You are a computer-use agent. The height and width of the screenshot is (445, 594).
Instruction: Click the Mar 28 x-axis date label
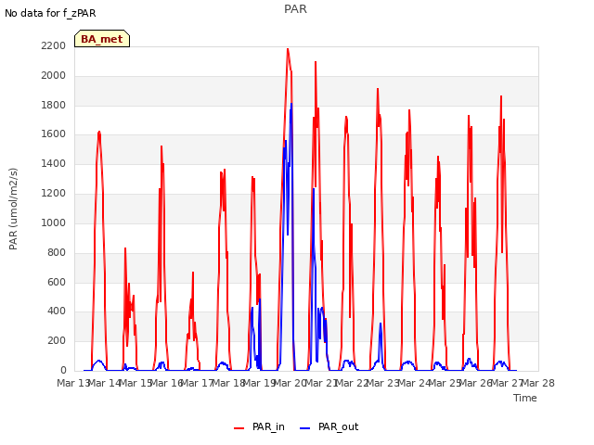click(x=538, y=383)
